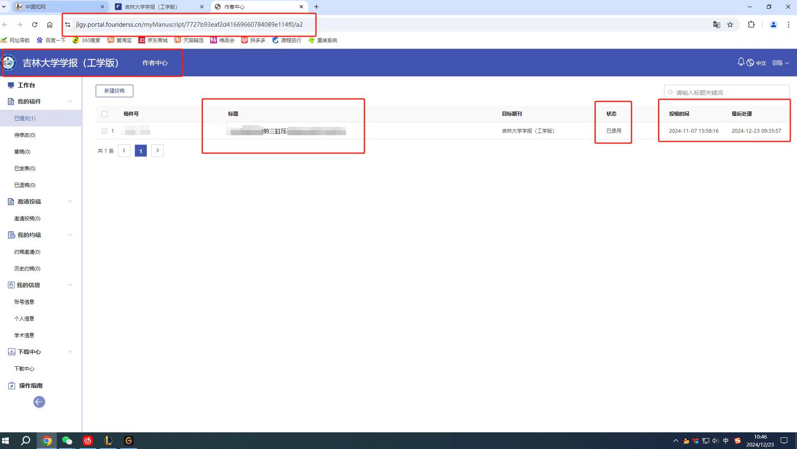Click the journal logo emblem

pyautogui.click(x=9, y=63)
